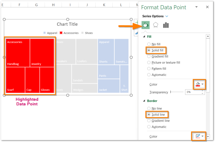This screenshot has height=142, width=215.
Task: Select the Jewelry treemap tile
Action: pyautogui.click(x=42, y=53)
